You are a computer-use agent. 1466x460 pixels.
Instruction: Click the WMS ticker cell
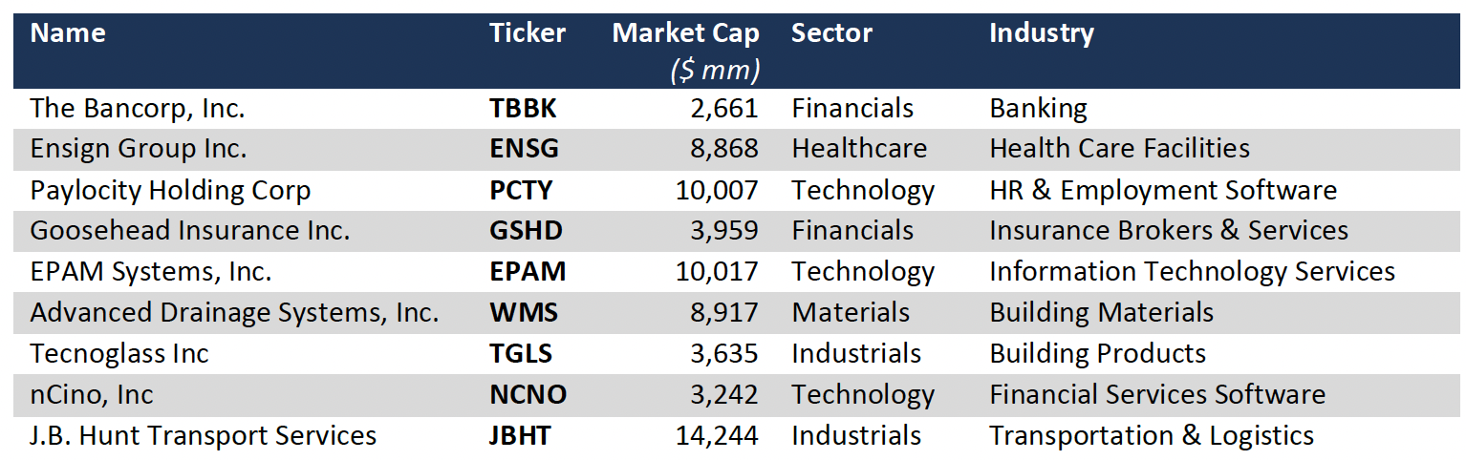[524, 313]
